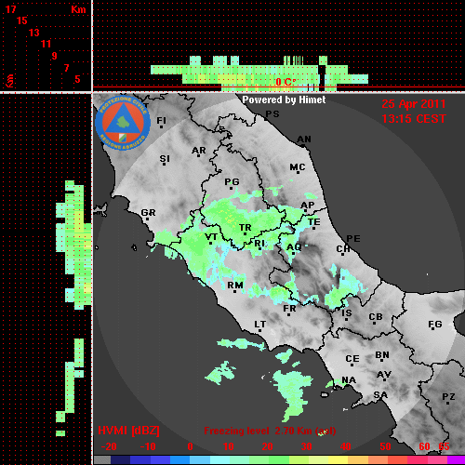
Task: Click the MC city label
Action: coord(298,167)
